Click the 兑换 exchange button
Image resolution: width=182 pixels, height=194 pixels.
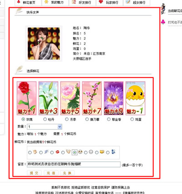[67, 173]
